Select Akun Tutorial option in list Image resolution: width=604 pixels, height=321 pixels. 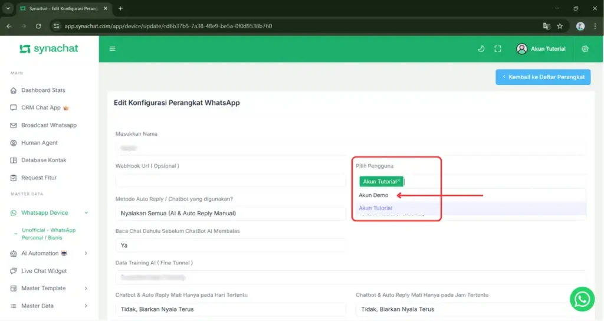tap(471, 208)
